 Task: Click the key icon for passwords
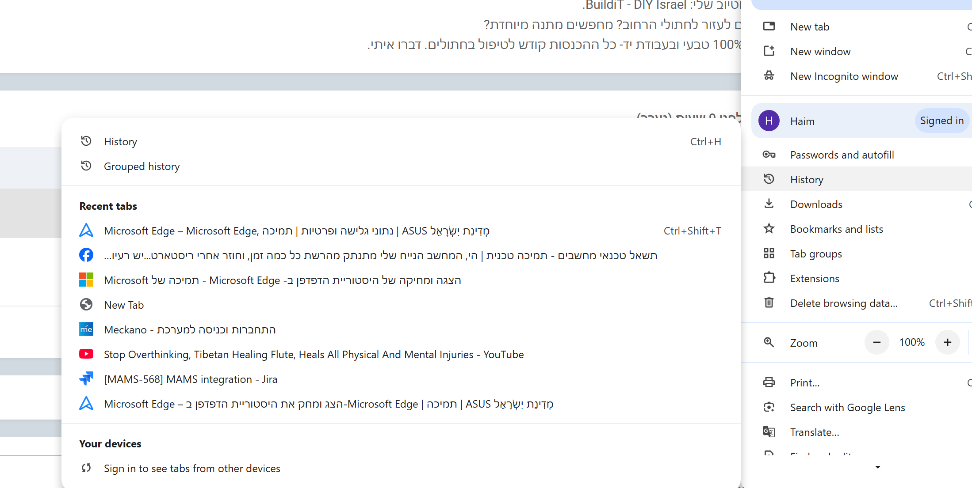pyautogui.click(x=769, y=155)
